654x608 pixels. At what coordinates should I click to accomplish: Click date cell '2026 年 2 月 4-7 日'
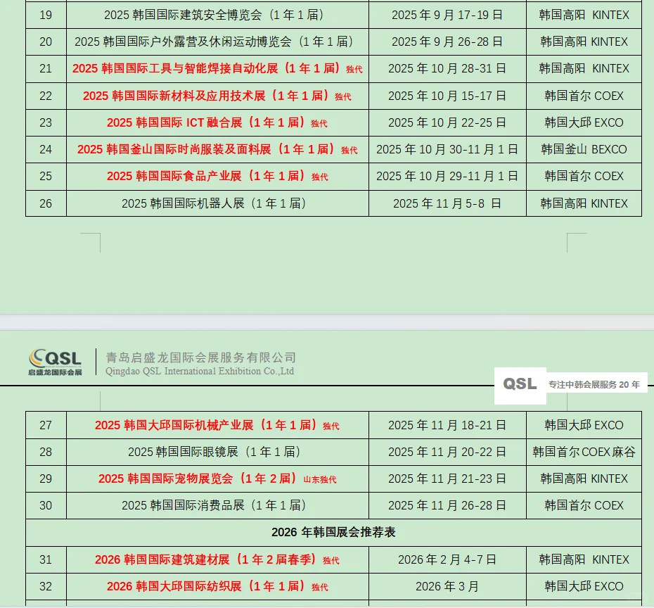click(x=447, y=559)
